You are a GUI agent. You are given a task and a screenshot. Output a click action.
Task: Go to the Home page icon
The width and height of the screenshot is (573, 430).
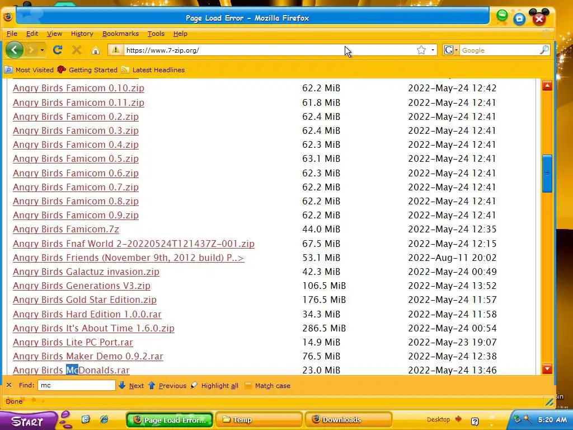96,50
